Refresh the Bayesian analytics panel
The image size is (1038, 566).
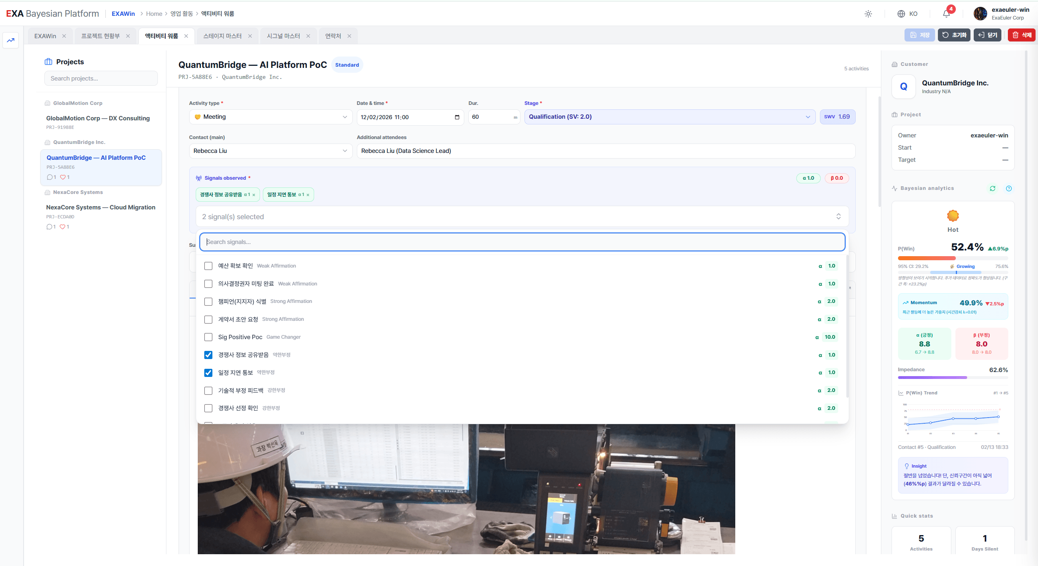[x=993, y=188]
